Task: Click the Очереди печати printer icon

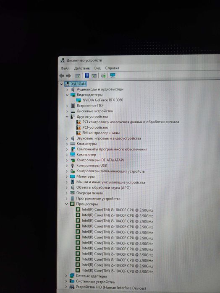Action: pos(72,193)
